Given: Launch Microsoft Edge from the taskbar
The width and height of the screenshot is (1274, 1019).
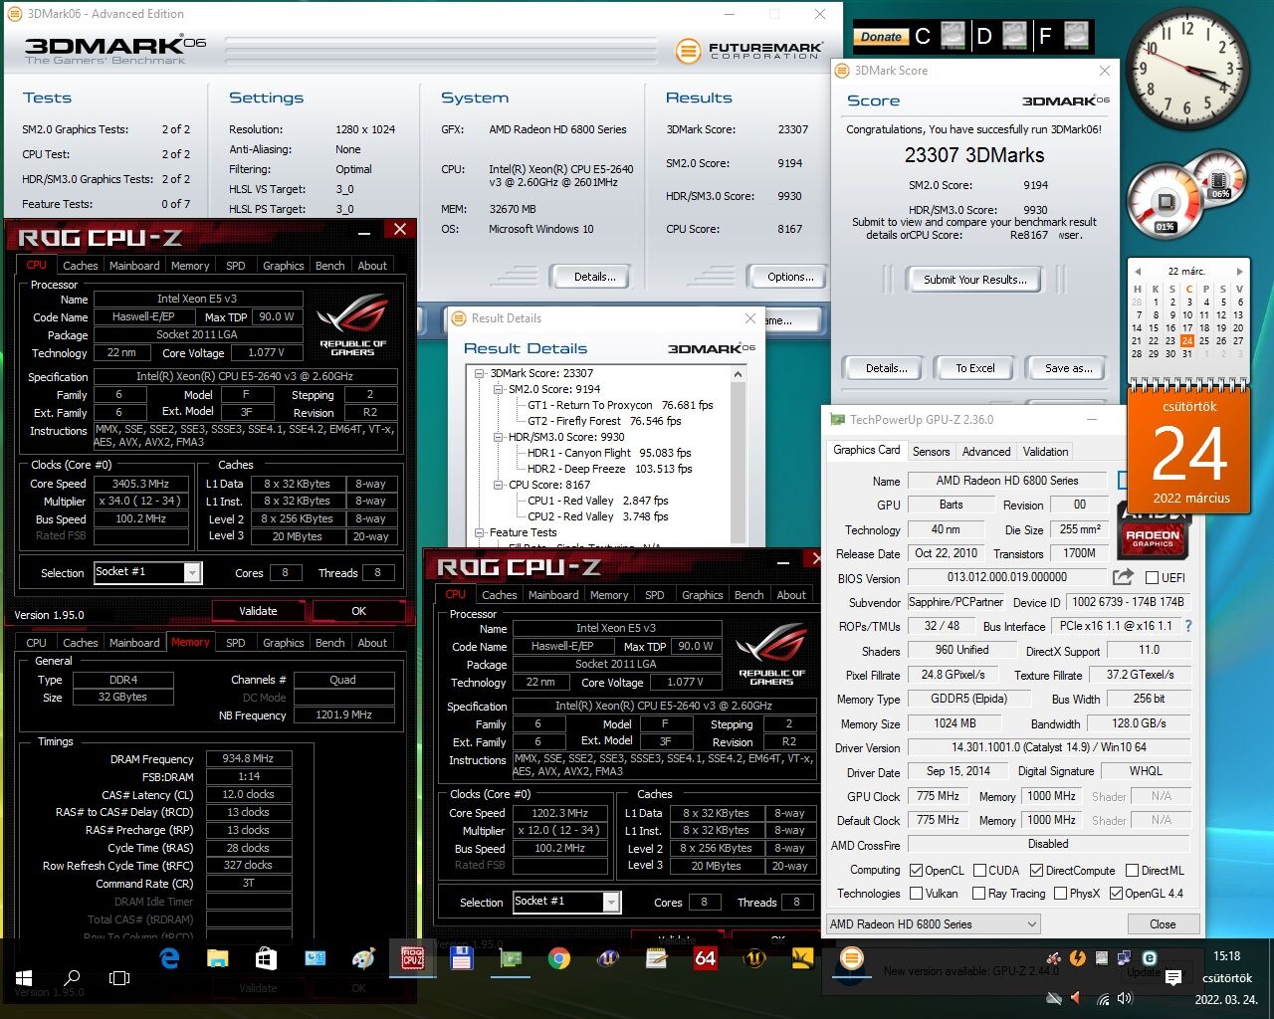Looking at the screenshot, I should tap(169, 958).
